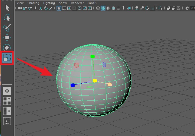The width and height of the screenshot is (195, 136).
Task: Toggle X-Ray Active Components icon
Action: tap(174, 8)
